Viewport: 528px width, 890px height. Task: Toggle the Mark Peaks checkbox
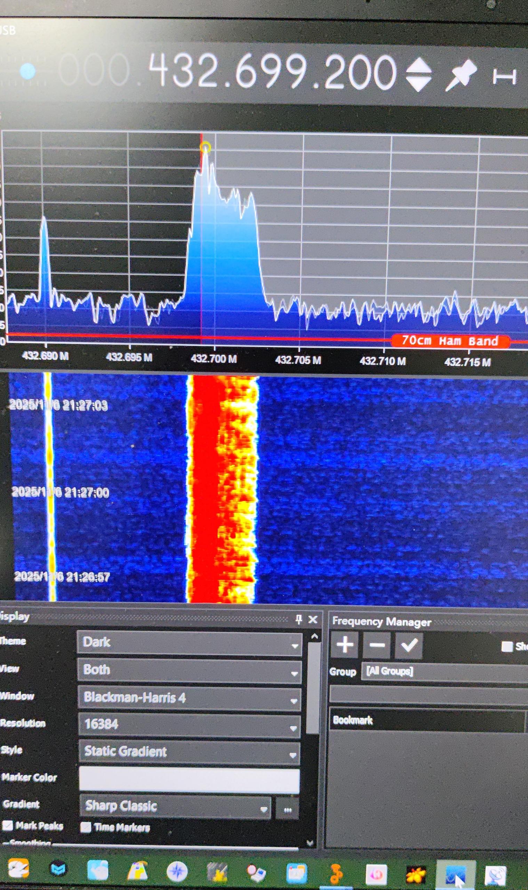(8, 826)
